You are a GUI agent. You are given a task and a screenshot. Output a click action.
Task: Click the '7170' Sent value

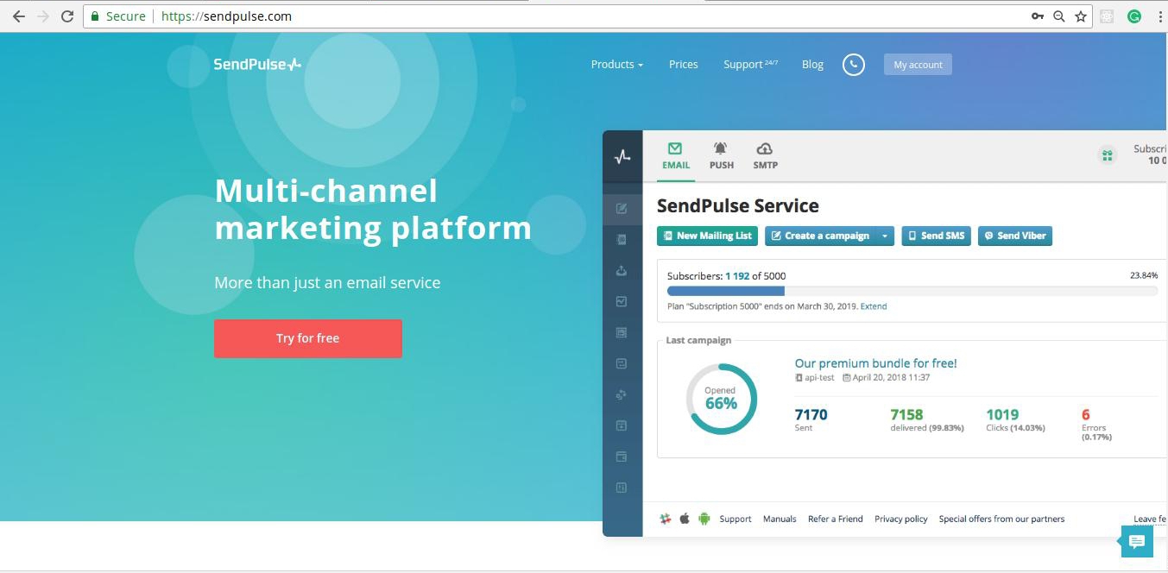pos(811,414)
